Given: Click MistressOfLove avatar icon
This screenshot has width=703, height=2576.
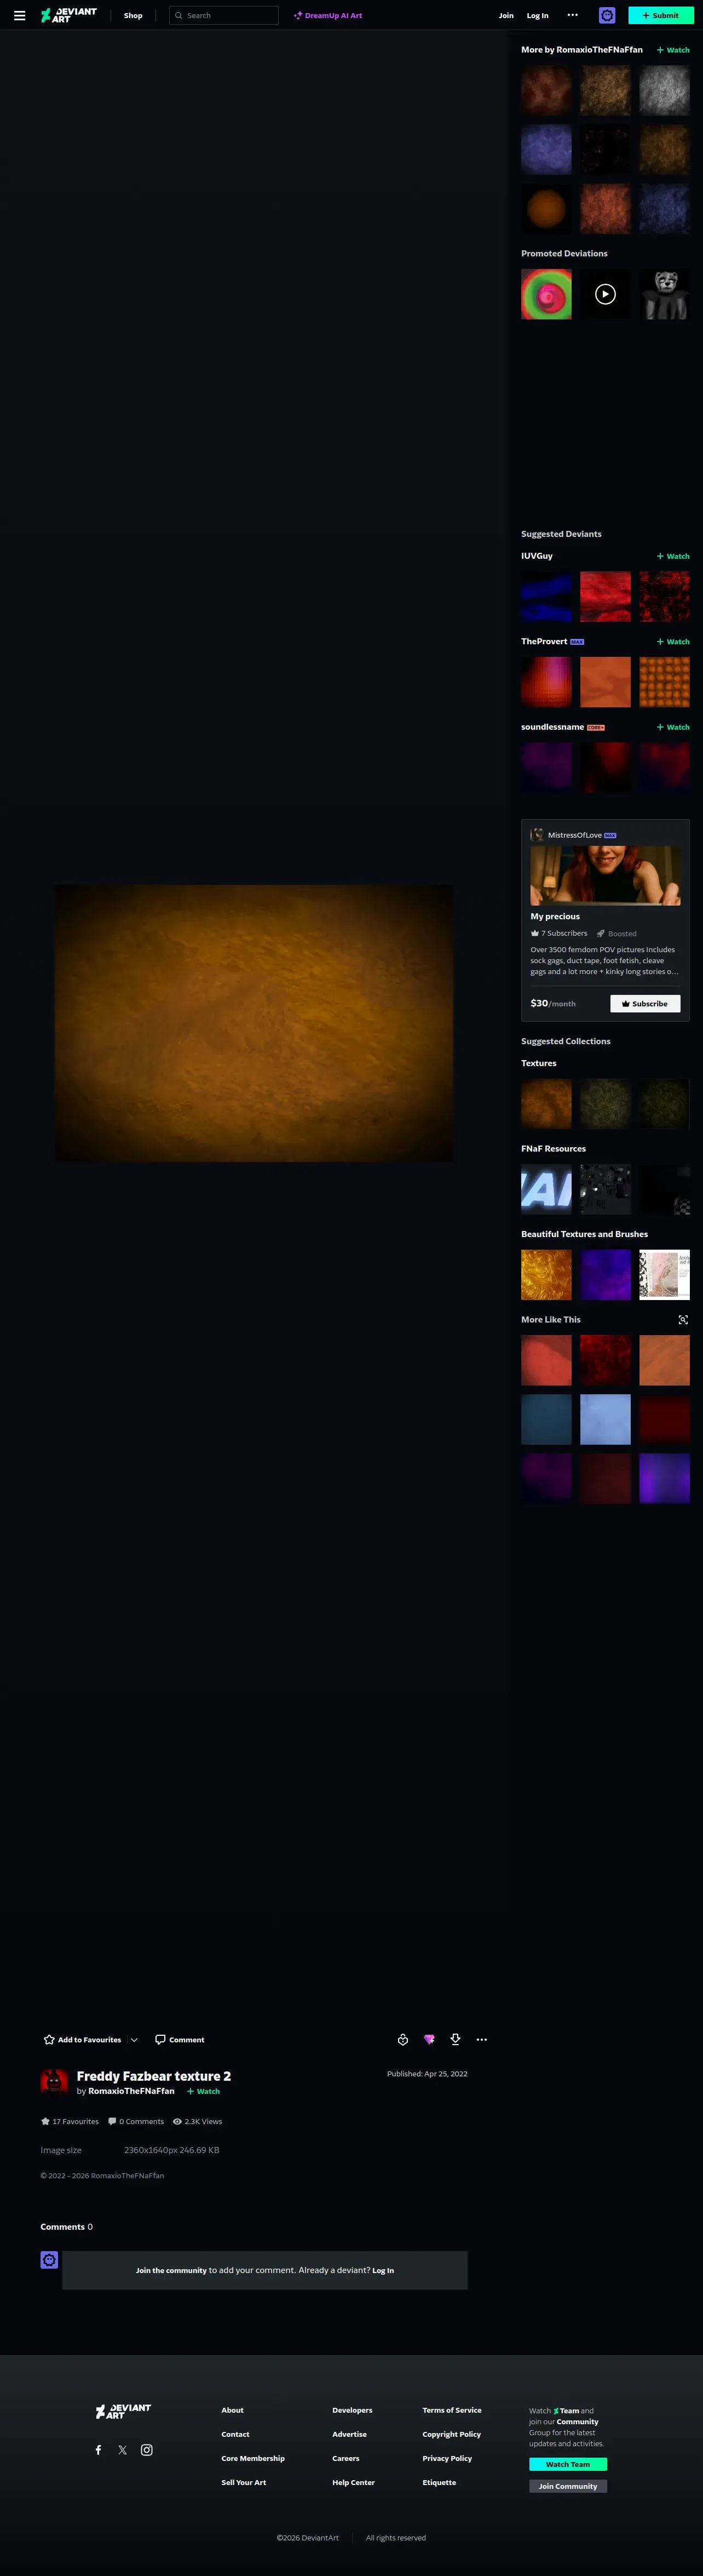Looking at the screenshot, I should [x=537, y=835].
